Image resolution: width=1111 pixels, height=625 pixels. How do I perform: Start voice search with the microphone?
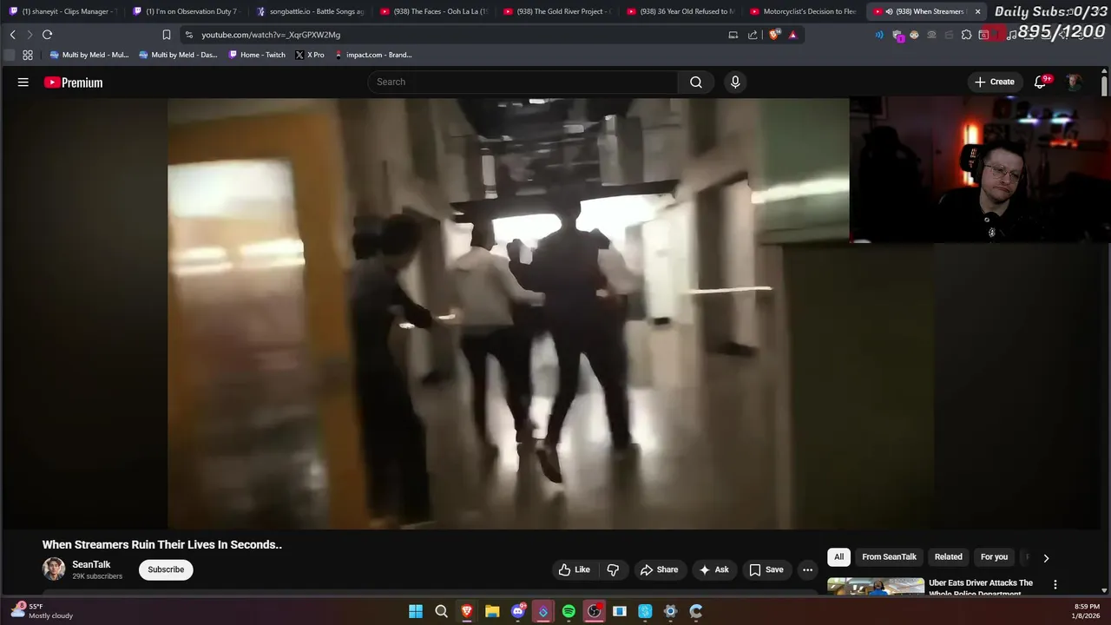click(x=735, y=82)
